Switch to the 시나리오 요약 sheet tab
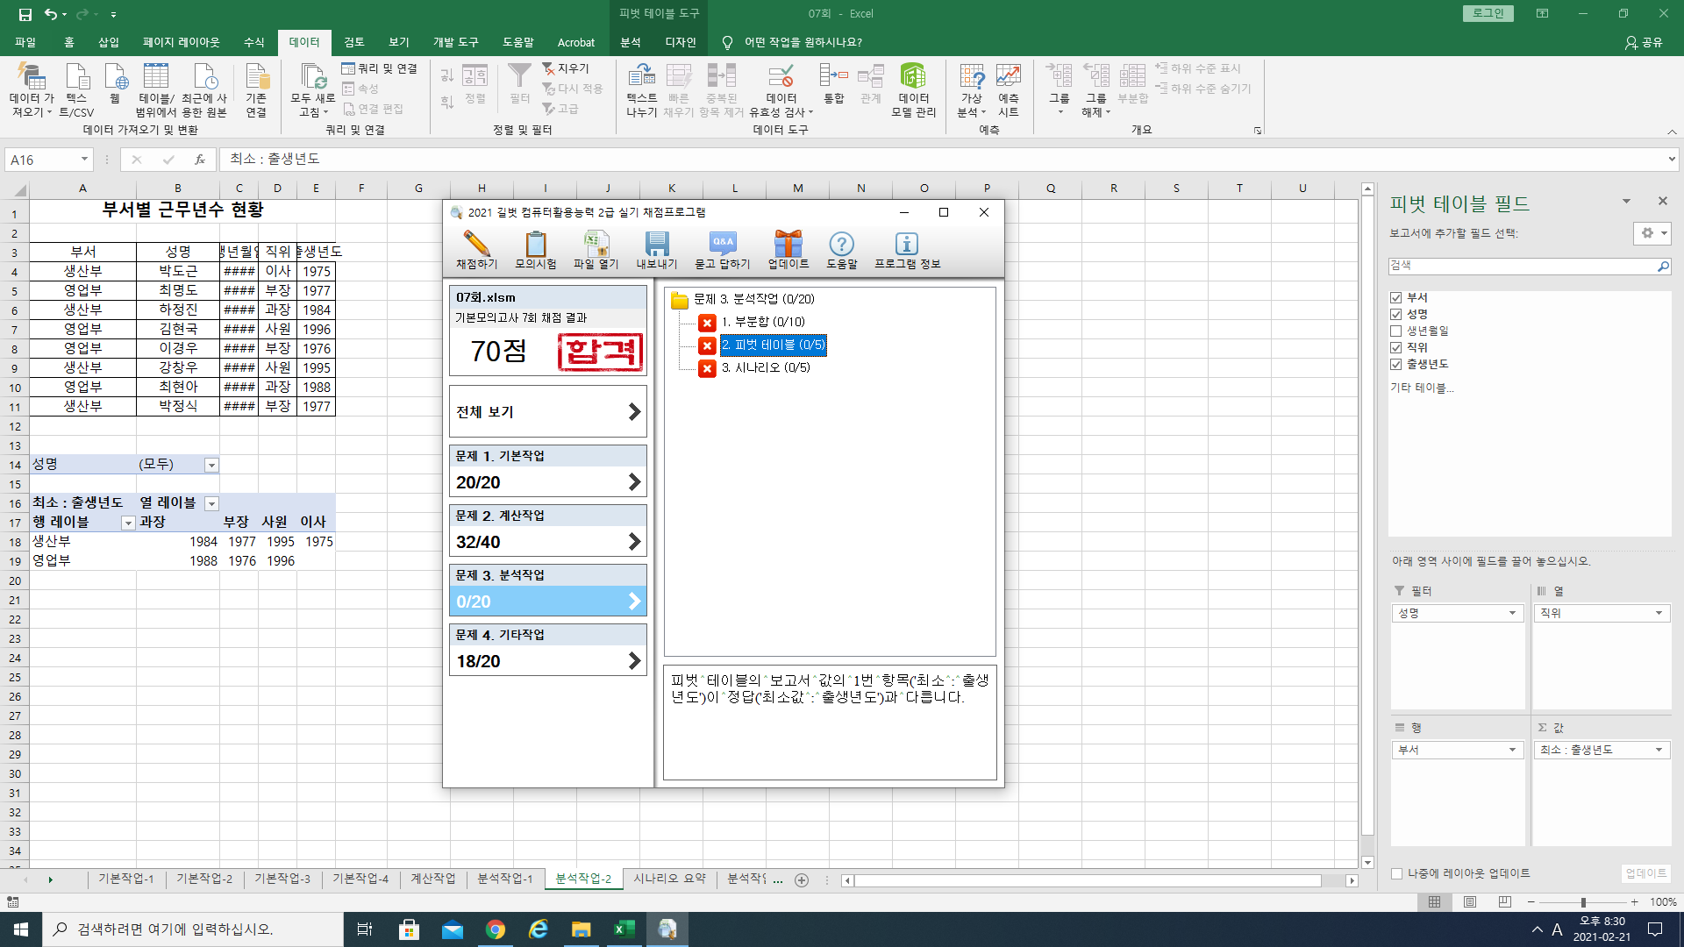The image size is (1684, 947). pyautogui.click(x=670, y=879)
